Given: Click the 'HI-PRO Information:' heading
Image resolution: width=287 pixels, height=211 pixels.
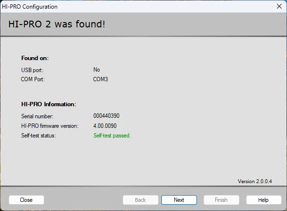Looking at the screenshot, I should pos(49,104).
